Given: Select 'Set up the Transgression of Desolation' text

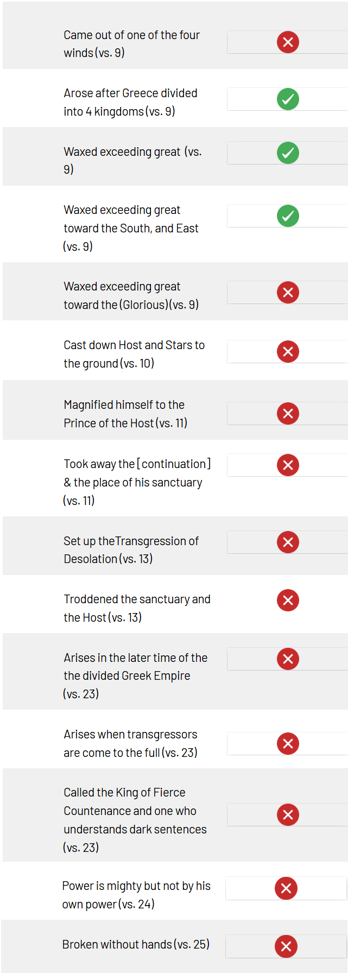Looking at the screenshot, I should (131, 550).
